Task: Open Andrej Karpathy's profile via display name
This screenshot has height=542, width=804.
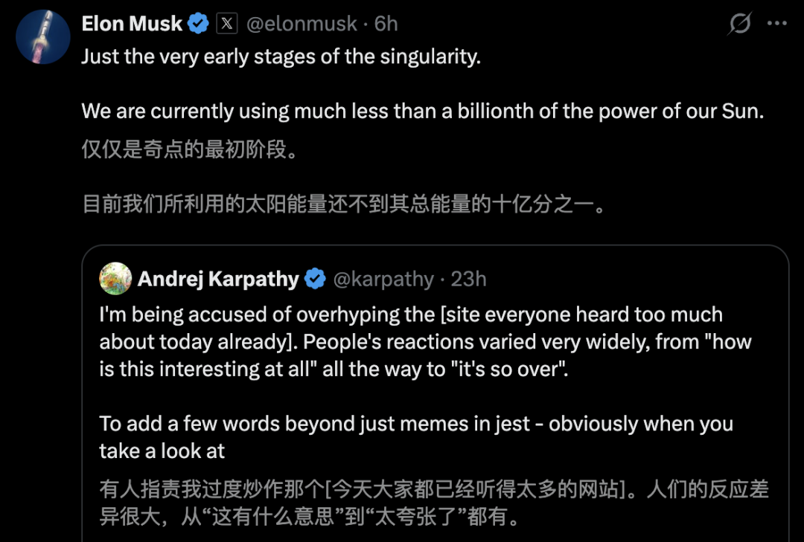Action: [218, 279]
